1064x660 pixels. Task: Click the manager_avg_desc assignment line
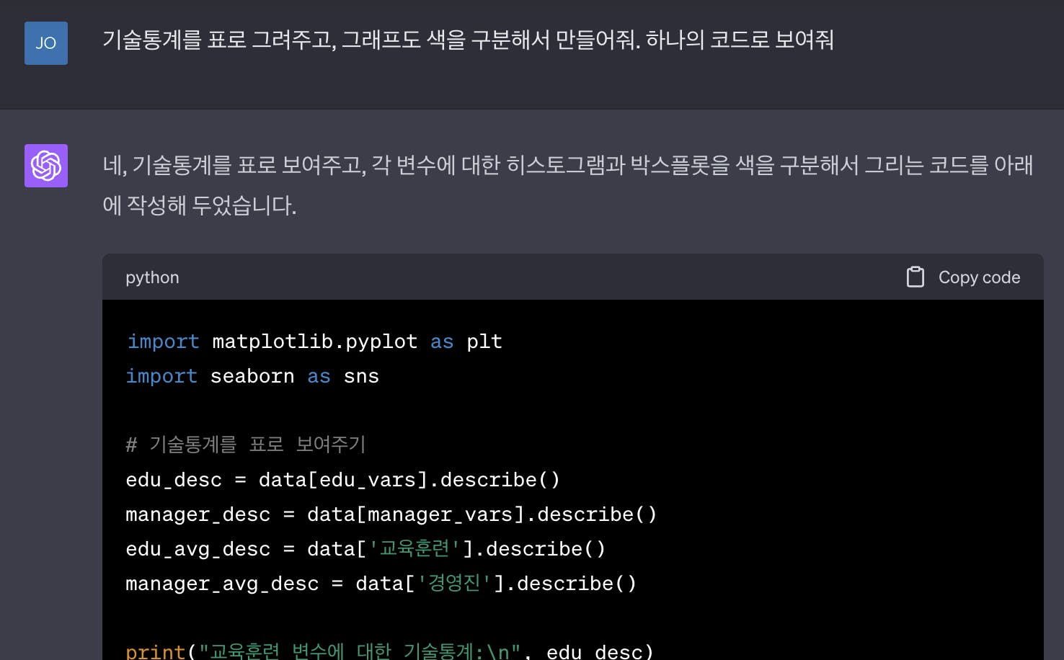click(x=381, y=584)
